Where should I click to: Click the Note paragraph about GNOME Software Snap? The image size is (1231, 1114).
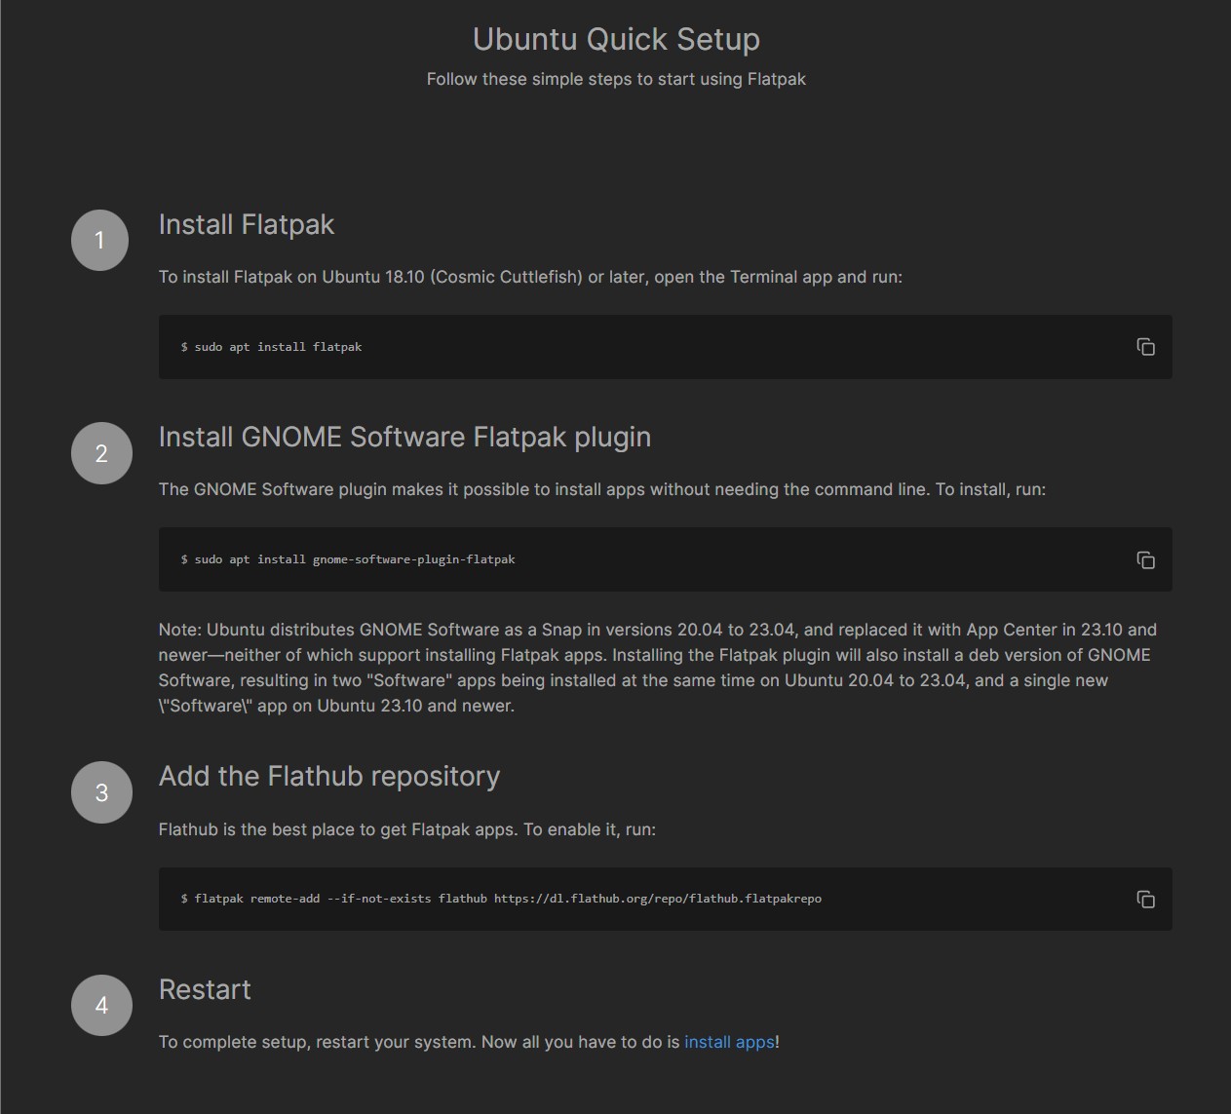tap(653, 668)
